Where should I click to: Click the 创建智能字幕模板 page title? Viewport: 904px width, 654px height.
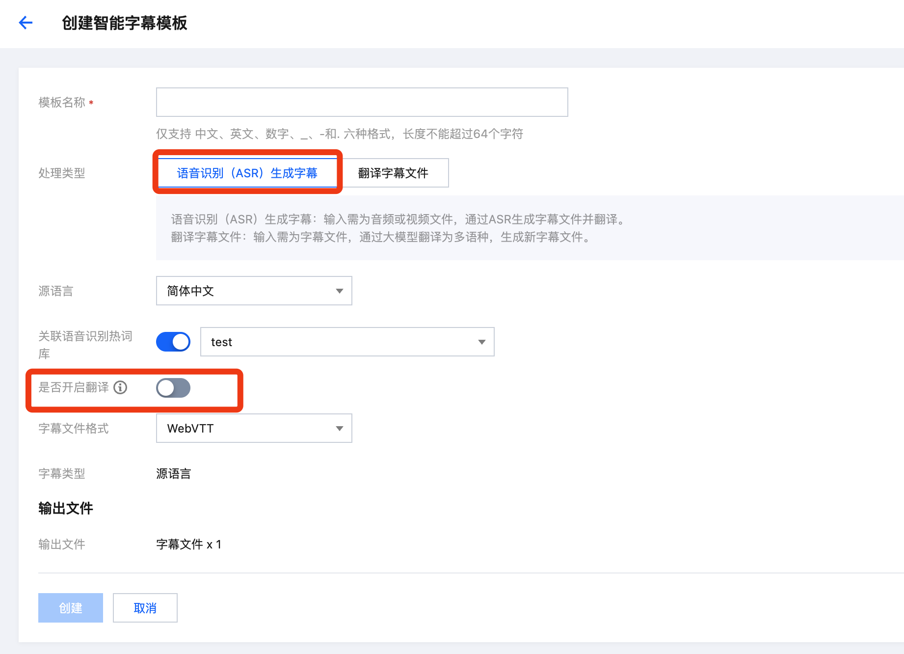(124, 23)
